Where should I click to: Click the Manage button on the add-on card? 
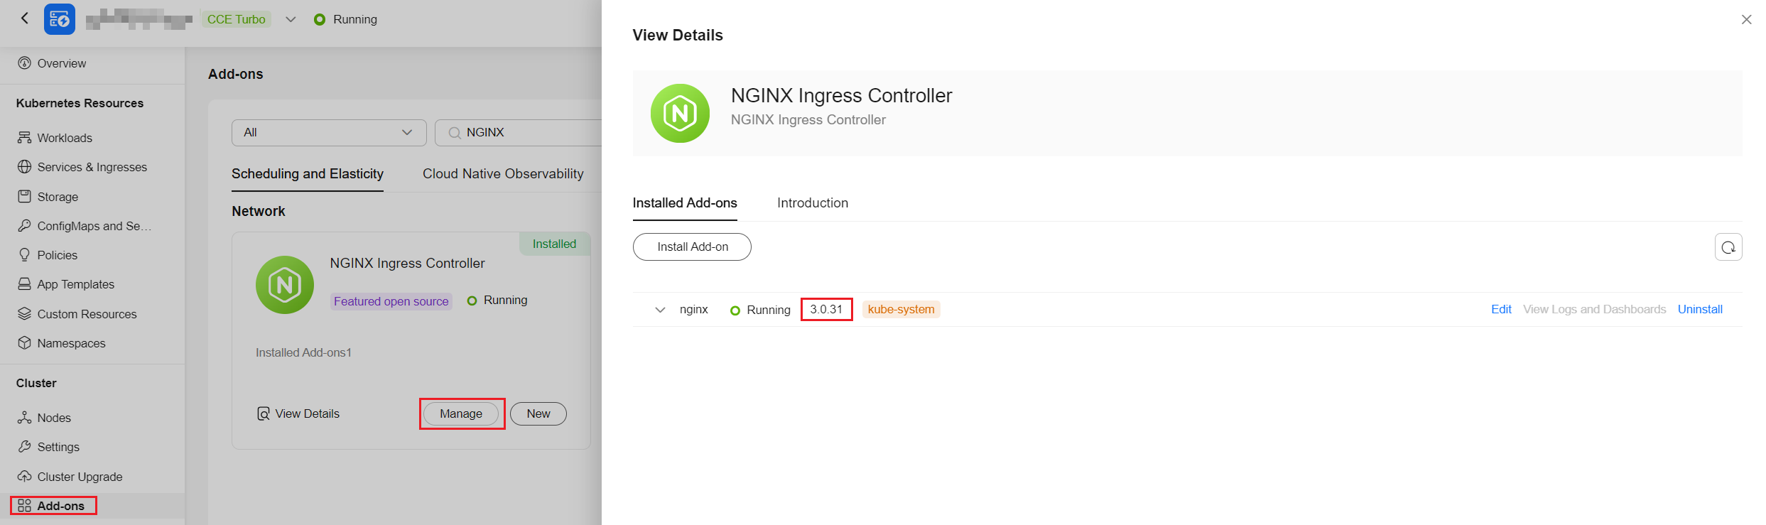click(x=461, y=414)
